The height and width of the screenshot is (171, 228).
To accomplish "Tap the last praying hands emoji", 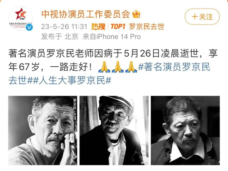I will pyautogui.click(x=131, y=67).
